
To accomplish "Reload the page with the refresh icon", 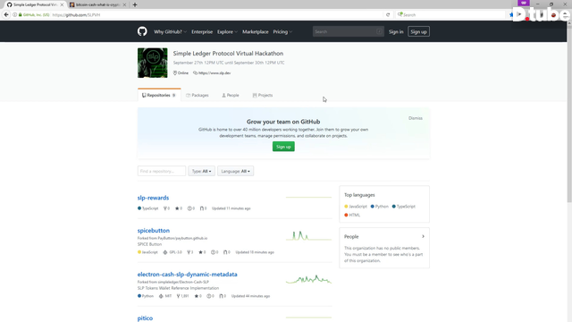I will 388,15.
